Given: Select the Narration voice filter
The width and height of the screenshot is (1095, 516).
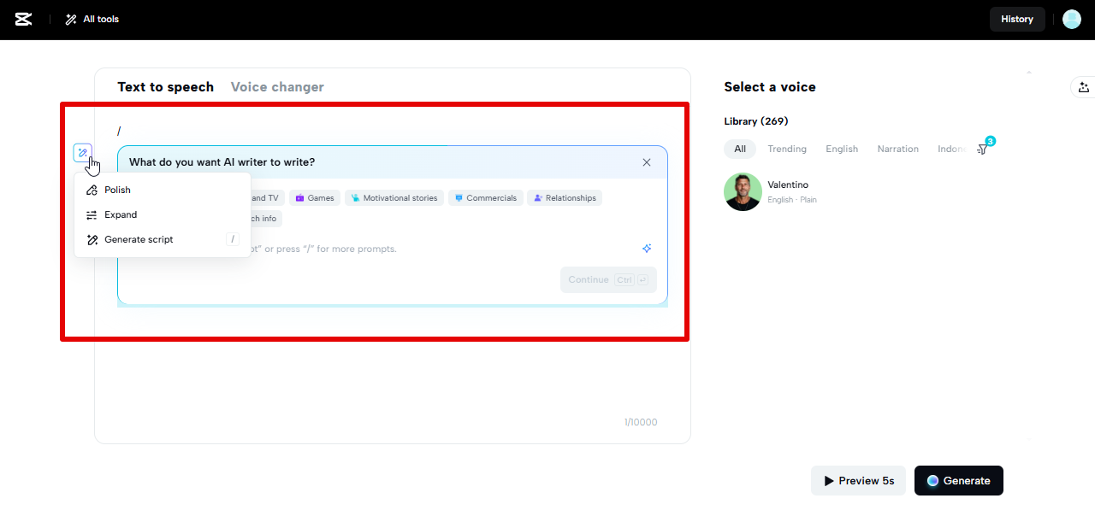Looking at the screenshot, I should (x=897, y=149).
